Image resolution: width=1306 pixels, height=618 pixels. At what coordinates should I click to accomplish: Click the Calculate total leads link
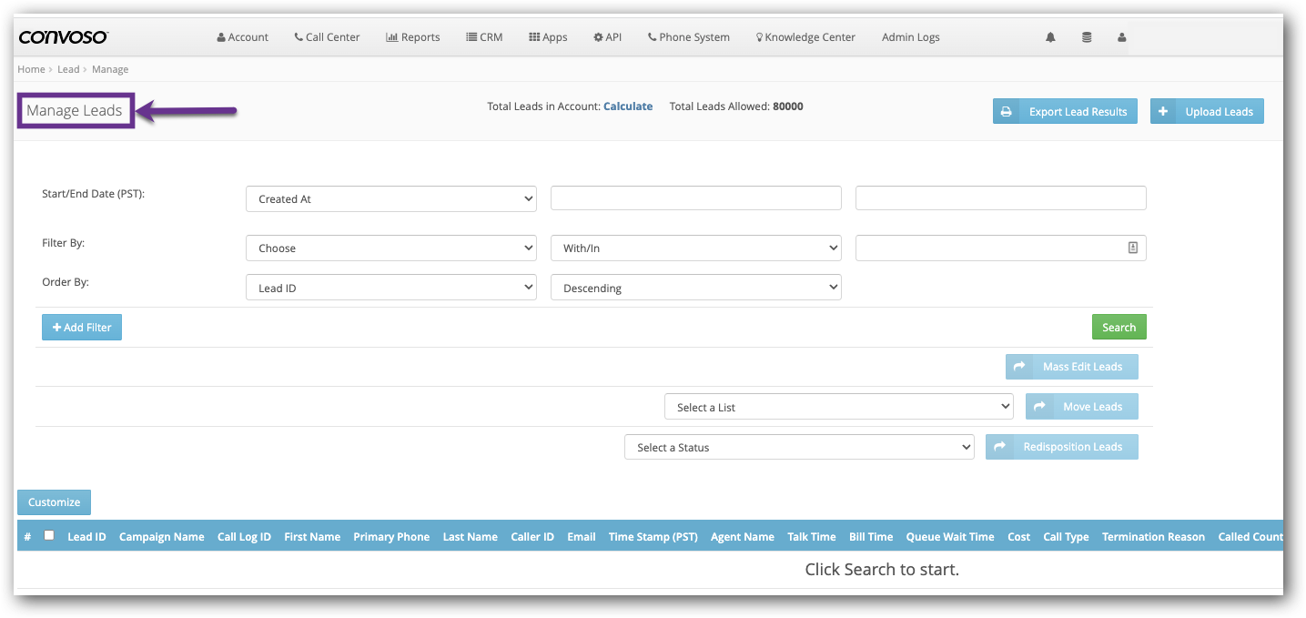(x=628, y=106)
